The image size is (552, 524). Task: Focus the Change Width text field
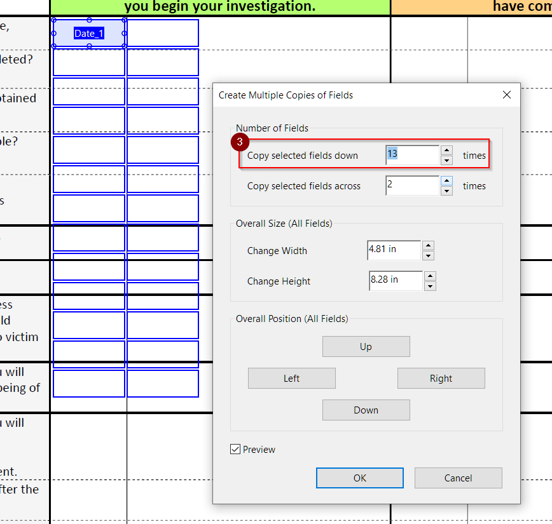coord(394,250)
